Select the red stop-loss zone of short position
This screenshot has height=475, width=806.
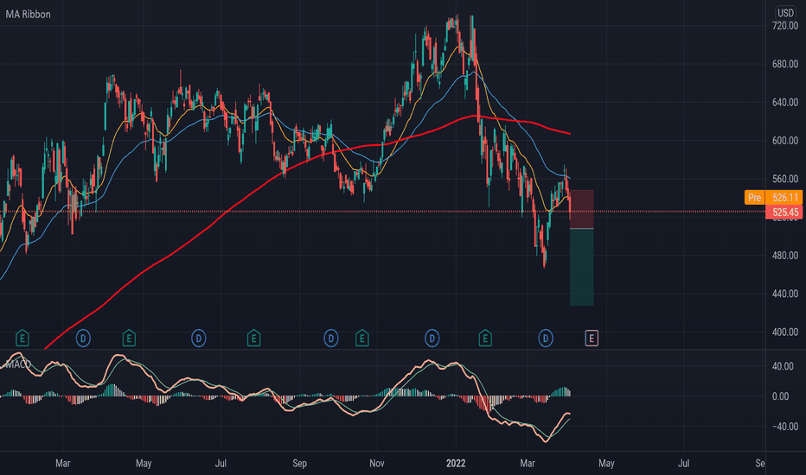coord(582,209)
